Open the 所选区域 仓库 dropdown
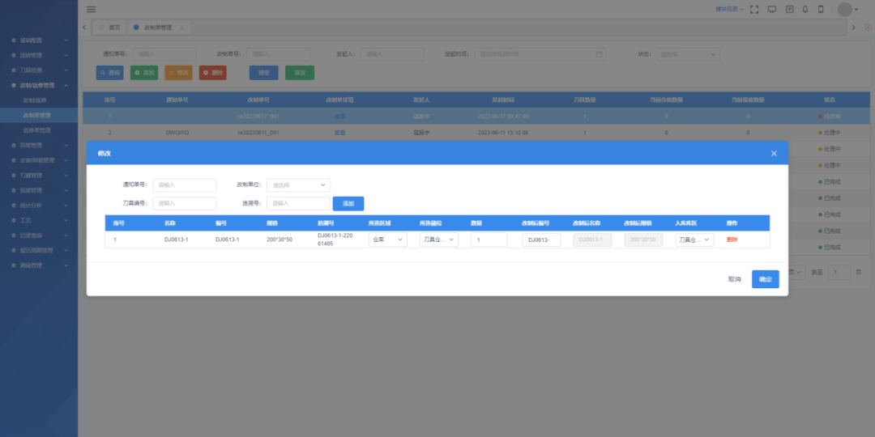 pos(387,240)
